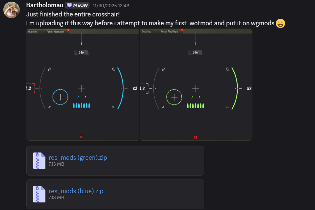Click the blue ammo shells indicator
Viewport: 315px width, 210px height.
click(x=81, y=105)
